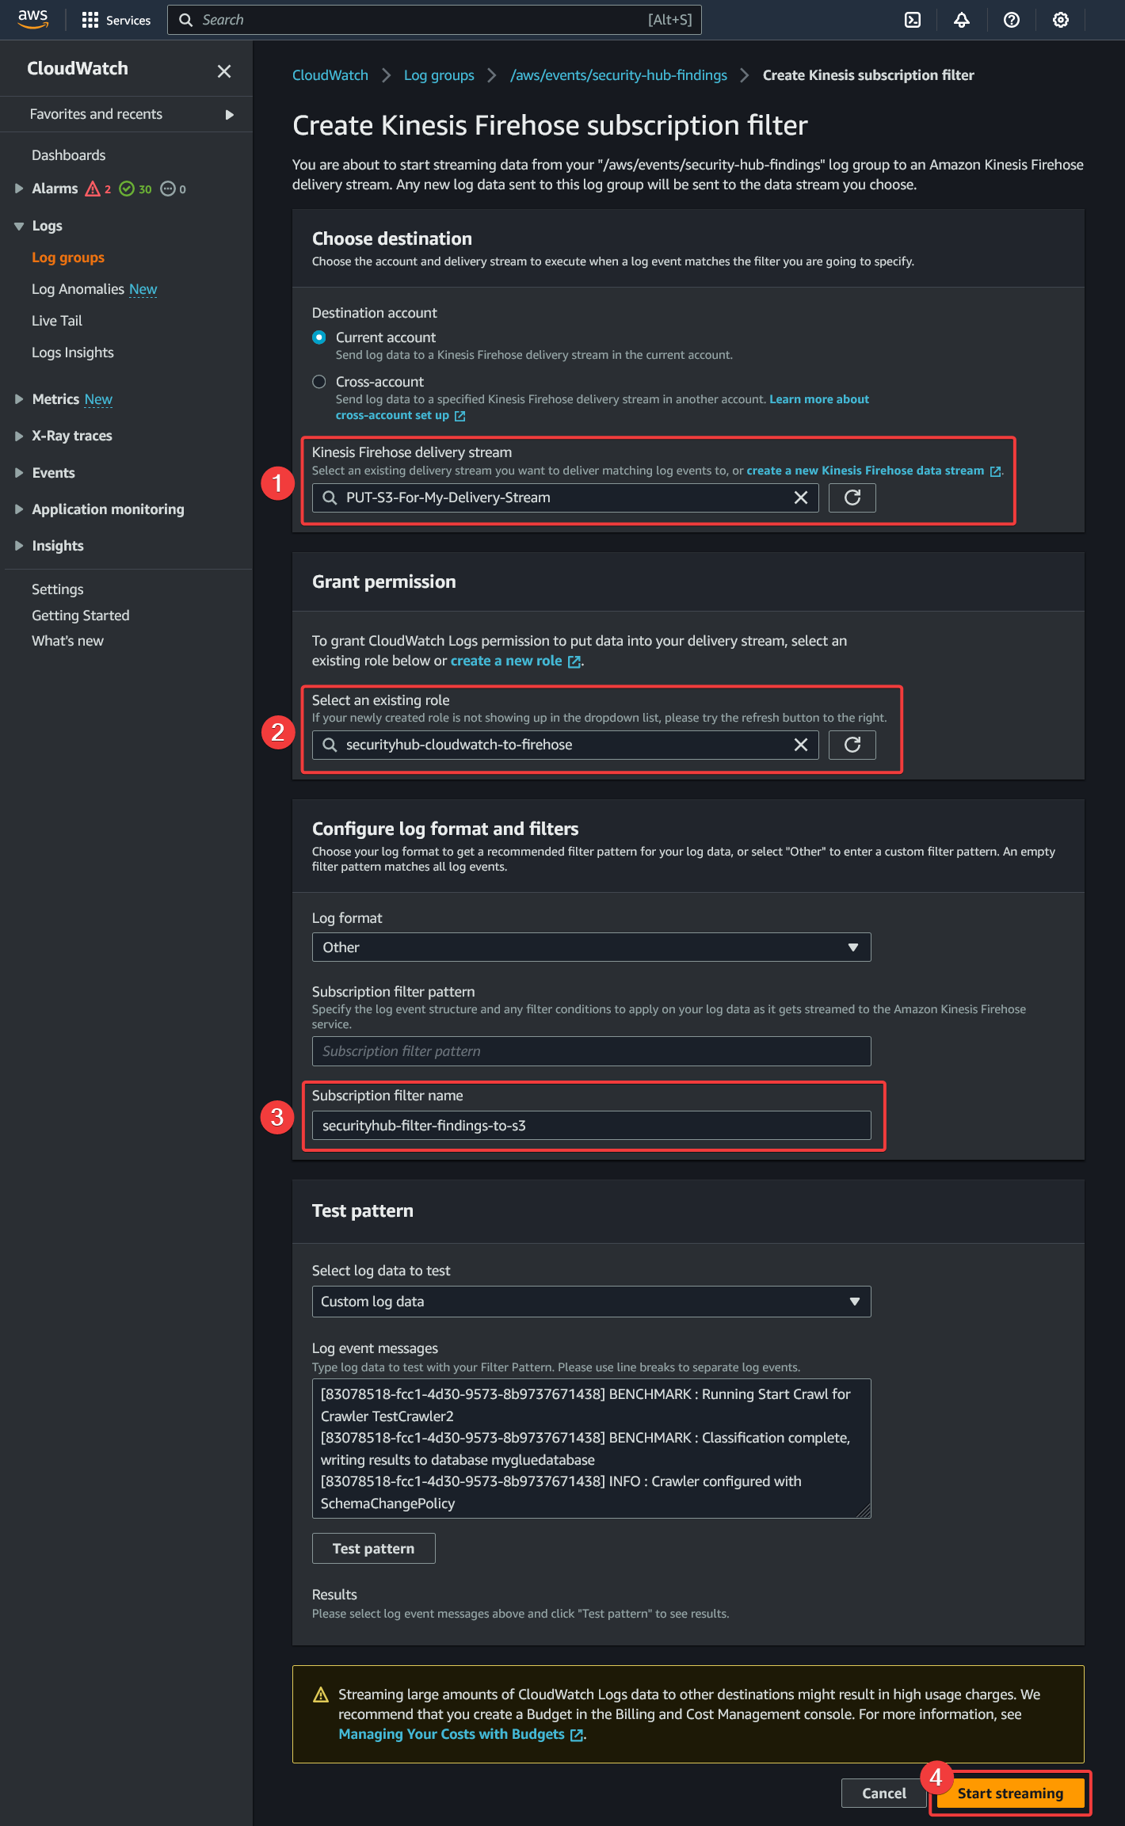
Task: Open Managing Your Costs with Budgets link
Action: pyautogui.click(x=460, y=1734)
